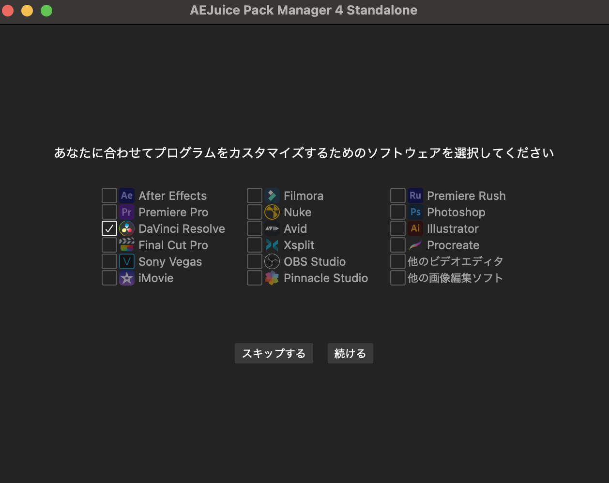This screenshot has width=609, height=483.
Task: Click the Nuke icon
Action: [x=272, y=212]
